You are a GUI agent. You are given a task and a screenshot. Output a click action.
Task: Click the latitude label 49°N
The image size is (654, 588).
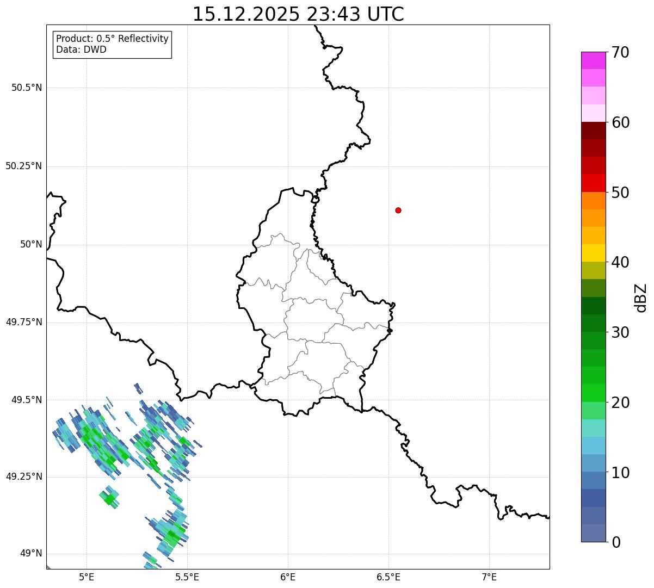(x=31, y=554)
